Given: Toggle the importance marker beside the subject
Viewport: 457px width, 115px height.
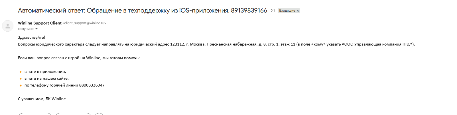Looking at the screenshot, I should (273, 11).
